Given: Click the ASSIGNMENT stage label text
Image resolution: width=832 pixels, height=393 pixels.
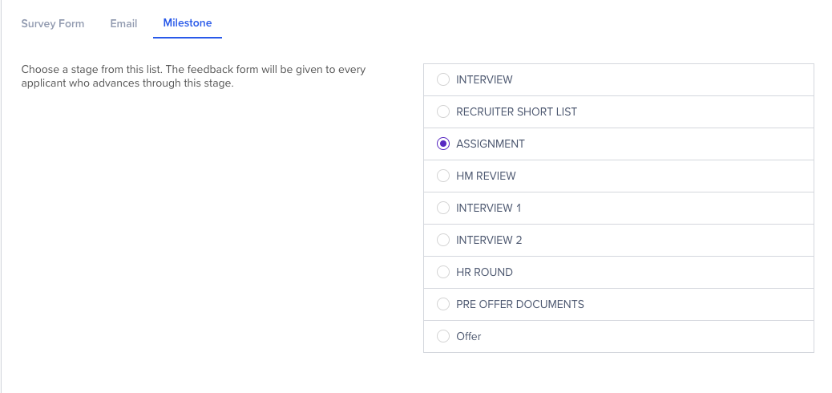Looking at the screenshot, I should [491, 144].
